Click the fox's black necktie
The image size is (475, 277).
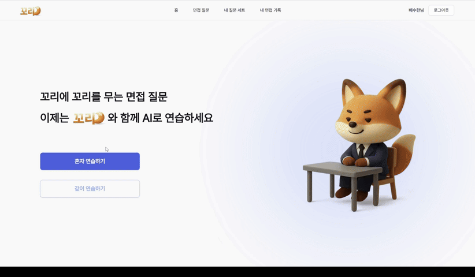click(x=361, y=151)
